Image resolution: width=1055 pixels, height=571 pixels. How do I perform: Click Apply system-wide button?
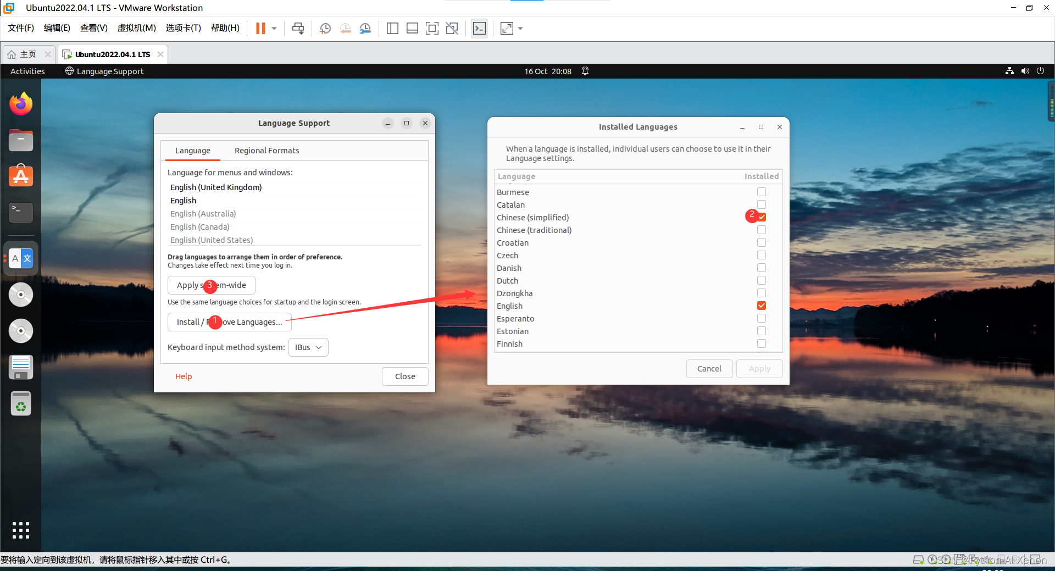(x=212, y=285)
